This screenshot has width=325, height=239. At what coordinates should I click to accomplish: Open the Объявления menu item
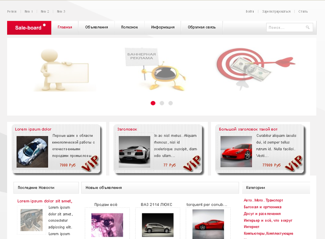click(x=96, y=27)
